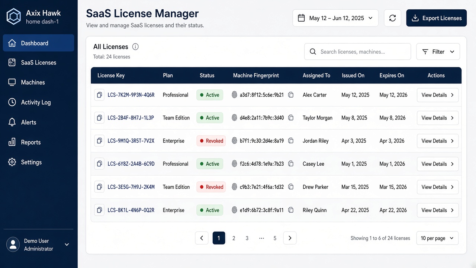
Task: Go to page 3
Action: point(247,238)
